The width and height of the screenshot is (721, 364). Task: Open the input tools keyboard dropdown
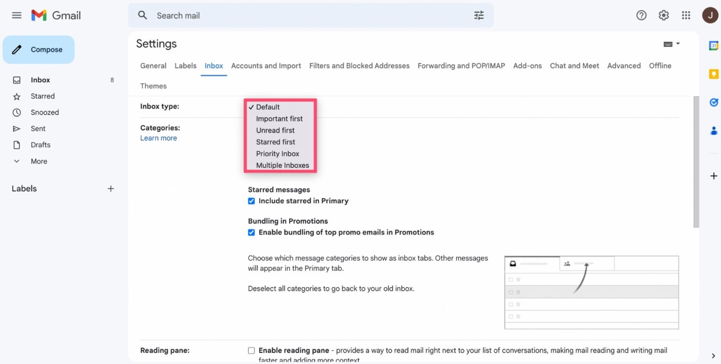click(x=671, y=43)
